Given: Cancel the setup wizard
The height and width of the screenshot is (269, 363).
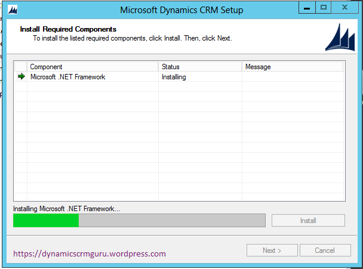Looking at the screenshot, I should pyautogui.click(x=325, y=251).
